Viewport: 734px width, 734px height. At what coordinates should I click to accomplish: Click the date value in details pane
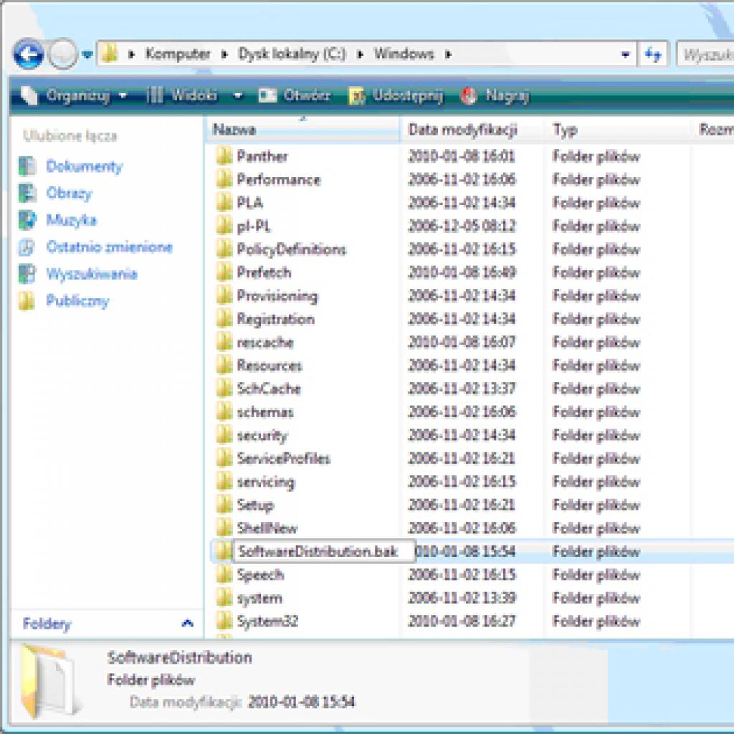[x=301, y=702]
